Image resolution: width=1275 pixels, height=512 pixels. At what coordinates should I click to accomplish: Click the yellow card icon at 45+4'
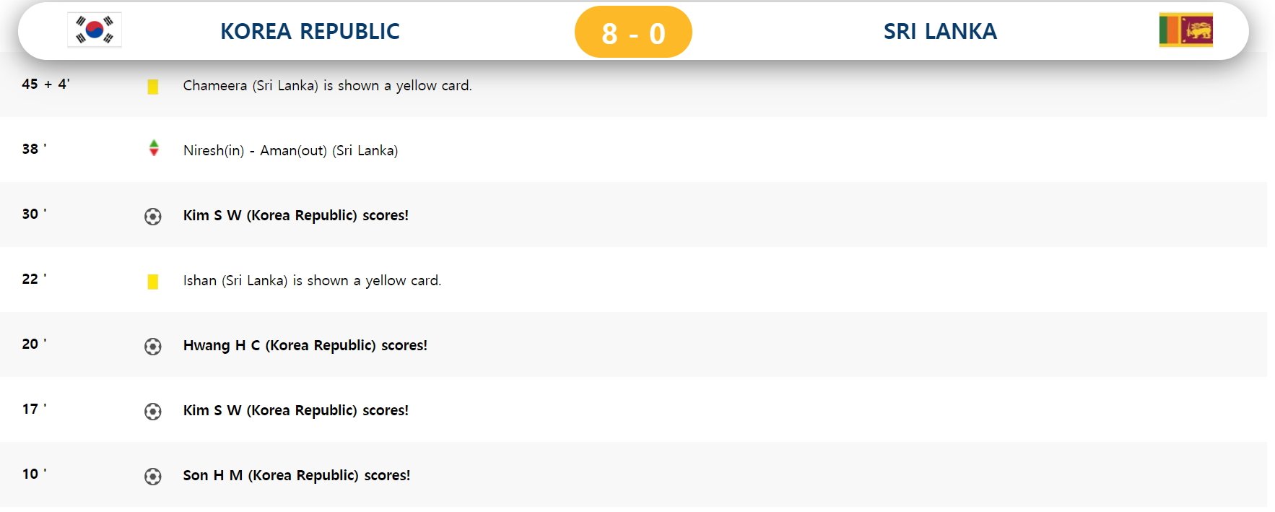(x=153, y=87)
